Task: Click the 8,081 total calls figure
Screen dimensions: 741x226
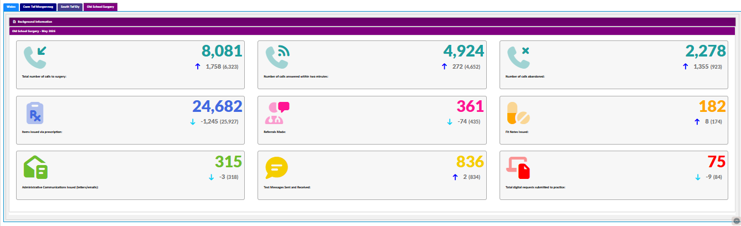Action: point(222,51)
